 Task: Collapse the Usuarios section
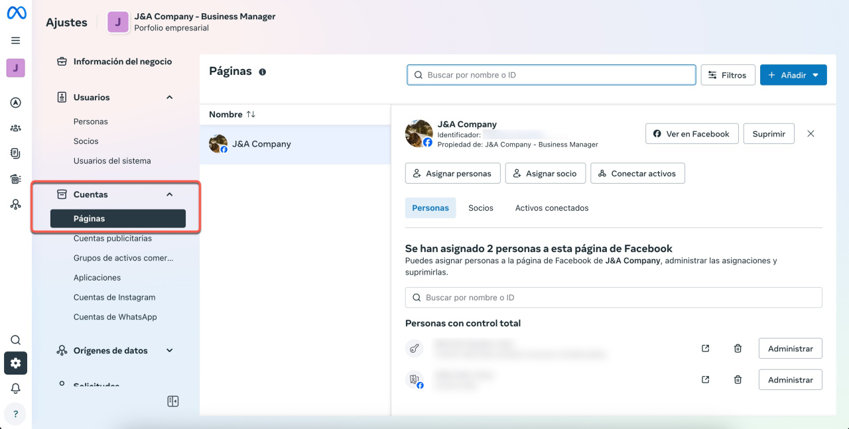click(x=169, y=97)
